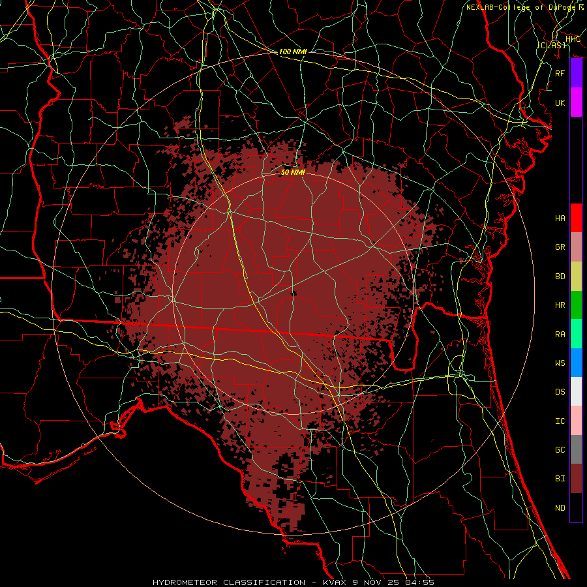Click the BD yellow legend swatch
587x587 pixels.
click(576, 277)
